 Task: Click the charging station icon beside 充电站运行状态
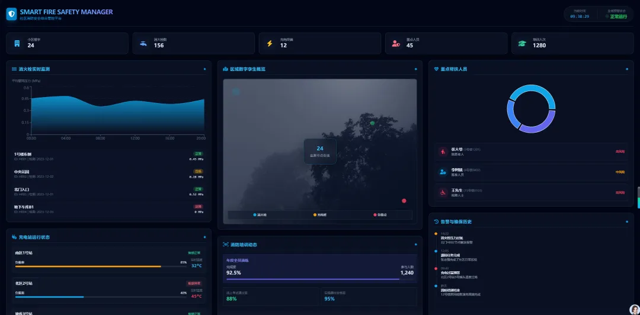(x=14, y=237)
